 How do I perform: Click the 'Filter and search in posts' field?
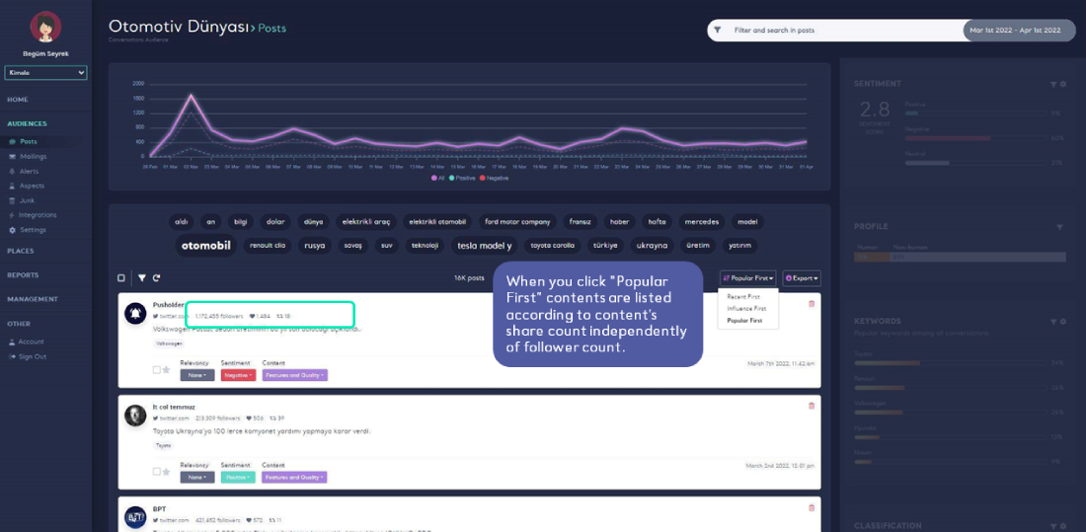(839, 31)
